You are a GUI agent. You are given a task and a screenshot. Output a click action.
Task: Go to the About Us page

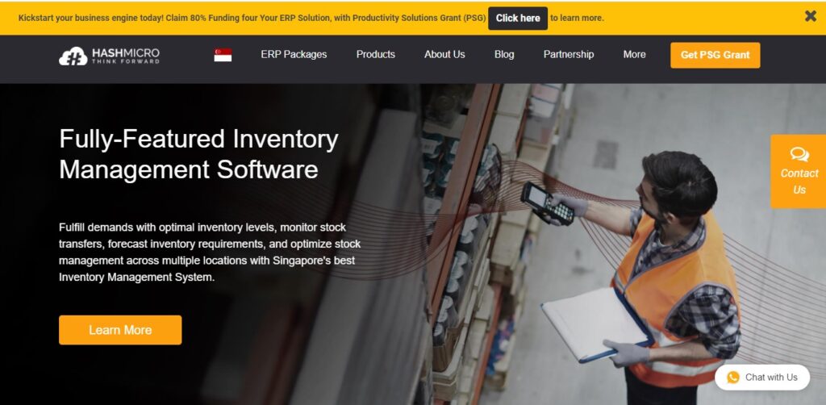point(444,54)
